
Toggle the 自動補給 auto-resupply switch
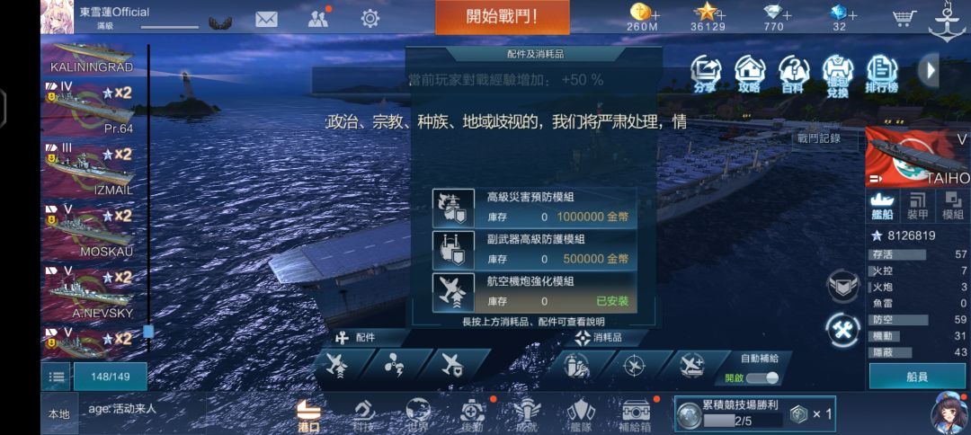[x=762, y=377]
